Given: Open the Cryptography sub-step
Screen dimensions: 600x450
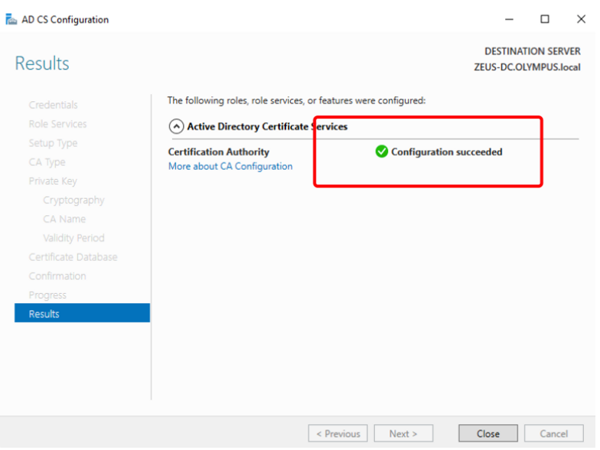Looking at the screenshot, I should (x=73, y=201).
